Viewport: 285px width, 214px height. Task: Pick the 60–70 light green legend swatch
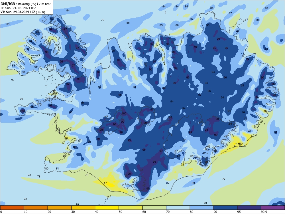(154, 208)
